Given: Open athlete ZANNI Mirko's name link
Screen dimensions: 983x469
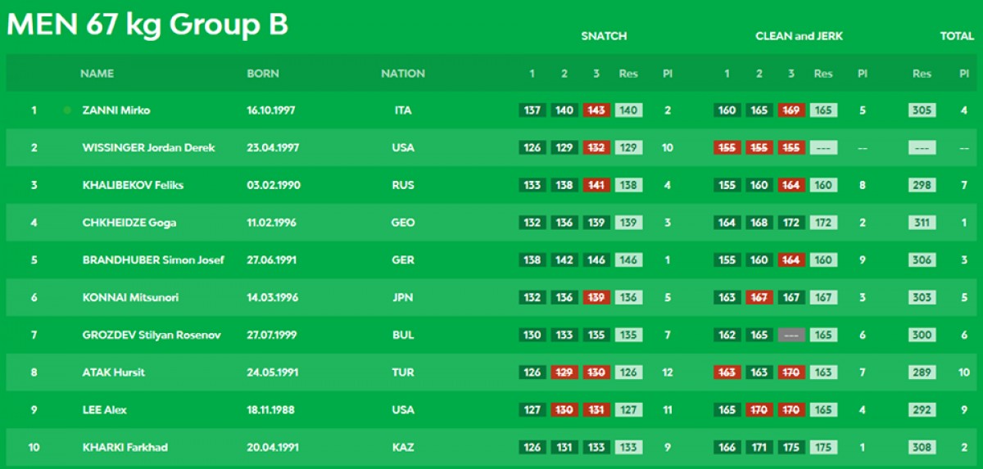Looking at the screenshot, I should (116, 110).
